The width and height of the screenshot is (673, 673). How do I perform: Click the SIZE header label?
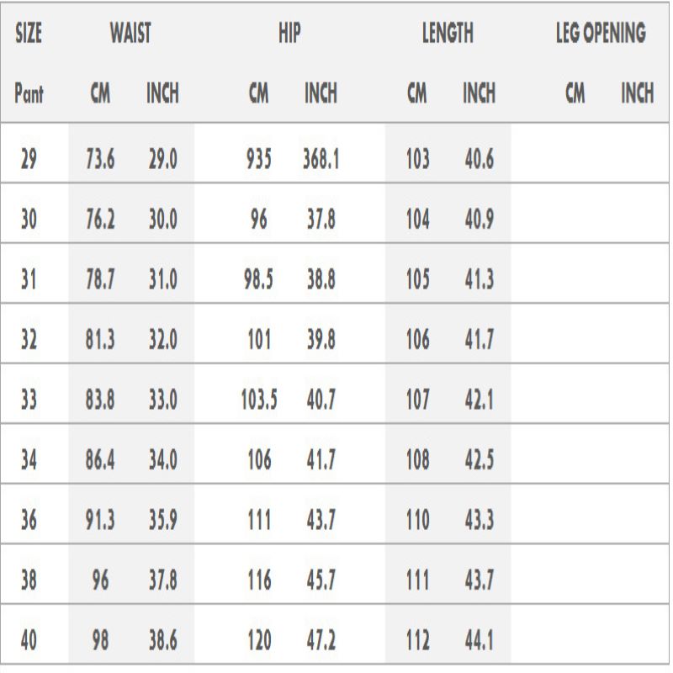29,34
